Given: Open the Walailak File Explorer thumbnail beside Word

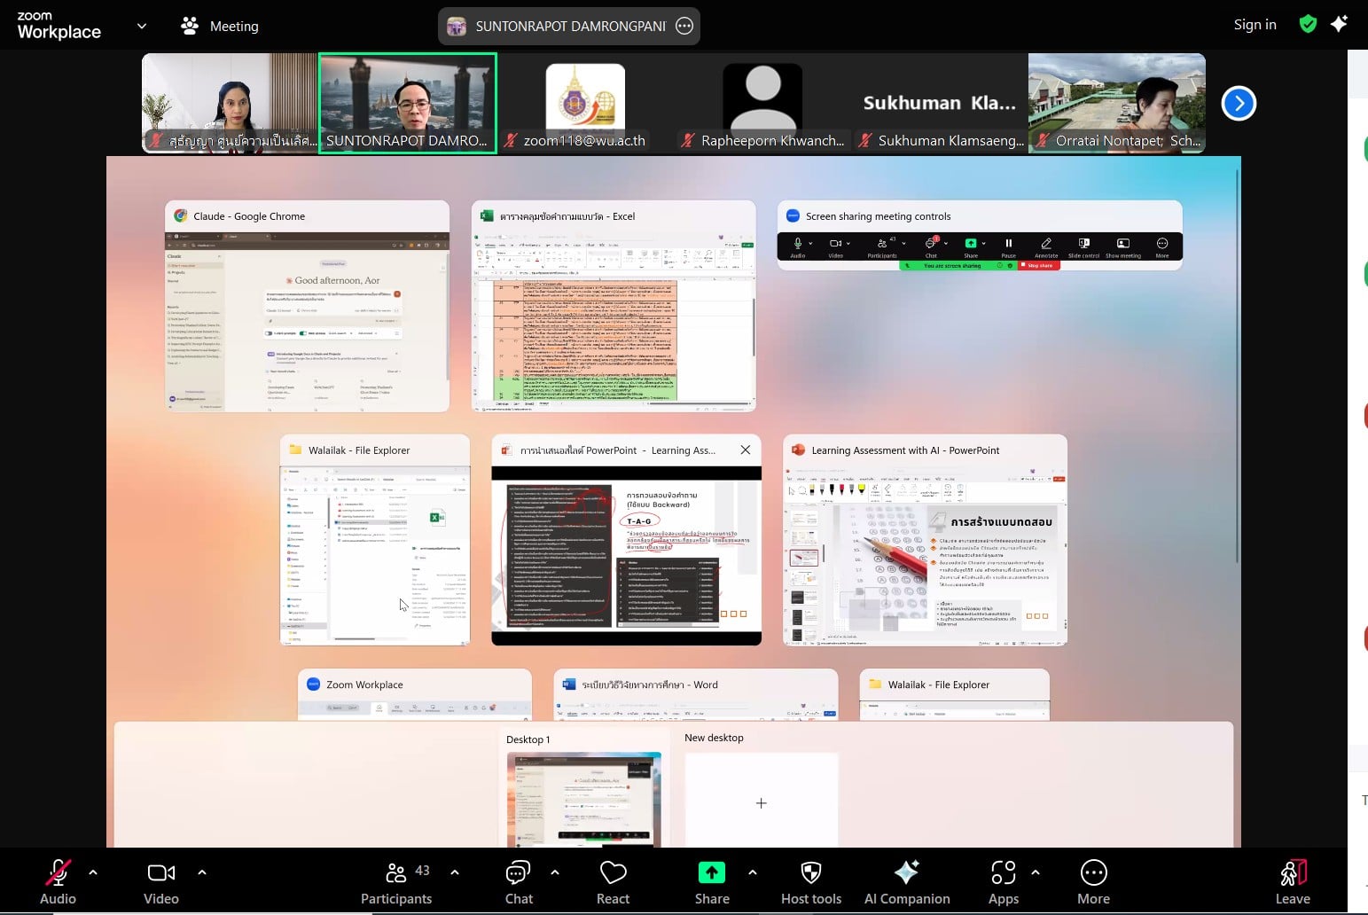Looking at the screenshot, I should tap(955, 695).
